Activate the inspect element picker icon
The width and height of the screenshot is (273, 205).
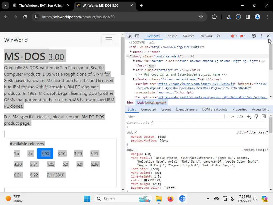click(130, 36)
